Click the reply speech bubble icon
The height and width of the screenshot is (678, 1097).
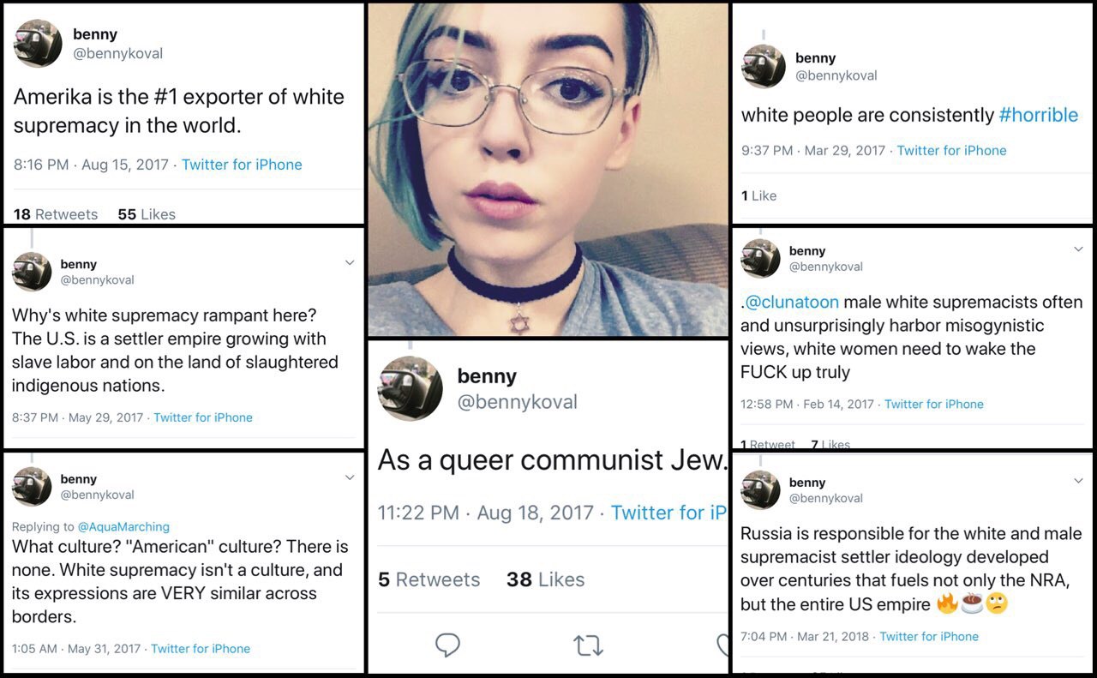pos(447,644)
